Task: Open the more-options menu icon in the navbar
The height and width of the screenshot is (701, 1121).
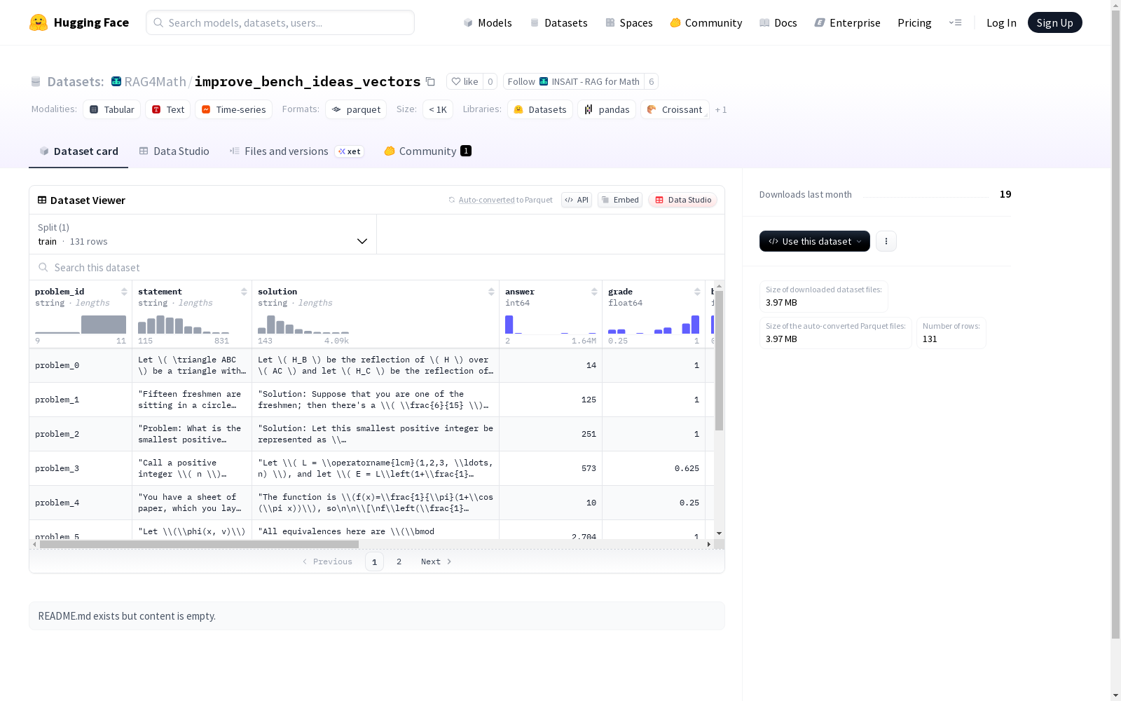Action: 955,22
